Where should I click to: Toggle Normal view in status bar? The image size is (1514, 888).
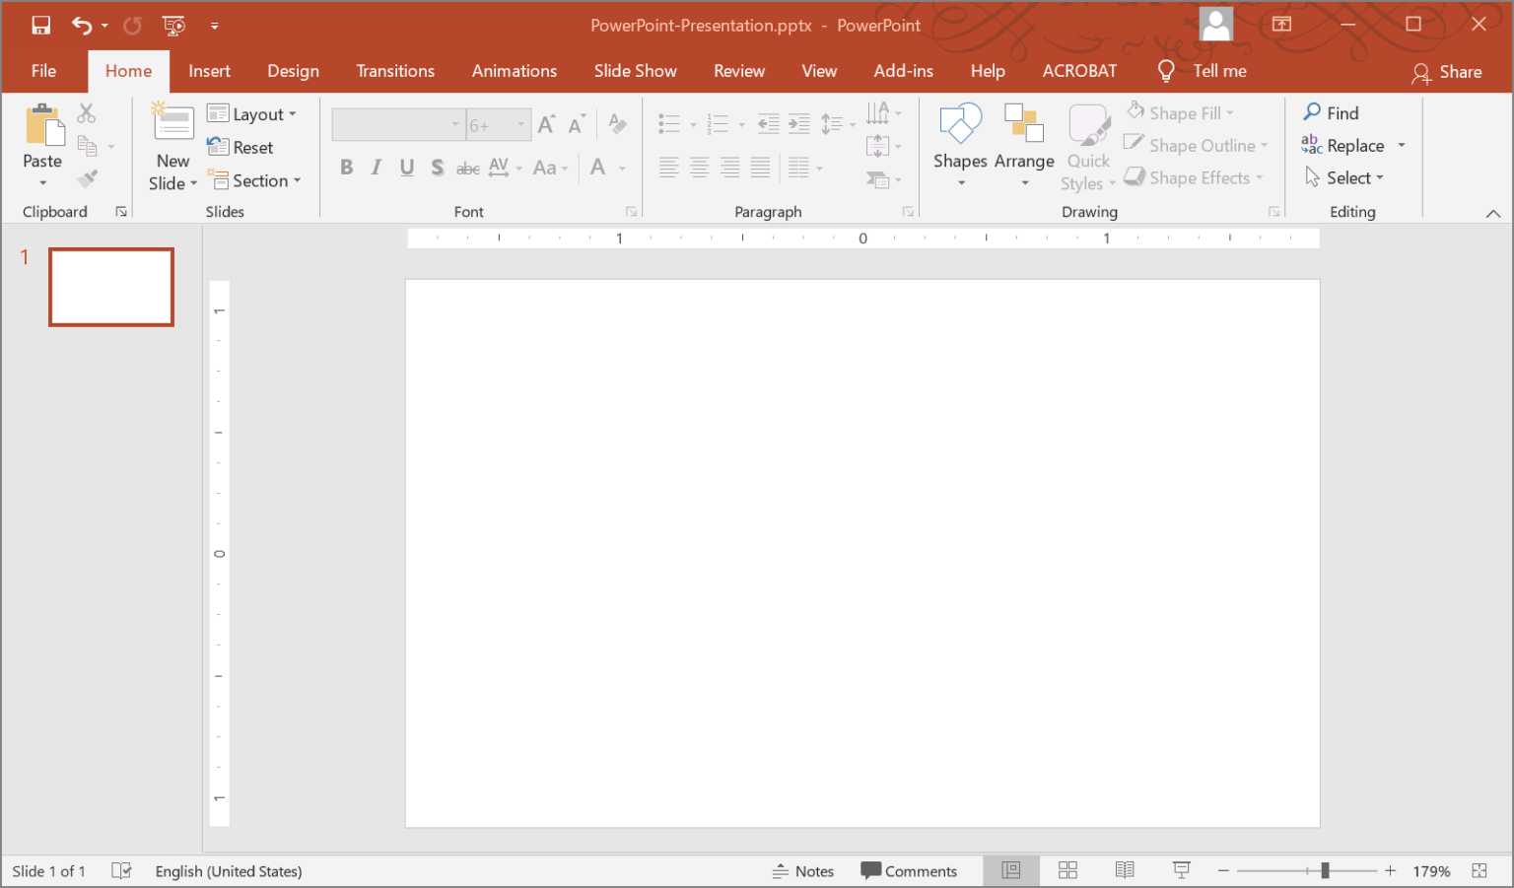tap(1010, 870)
